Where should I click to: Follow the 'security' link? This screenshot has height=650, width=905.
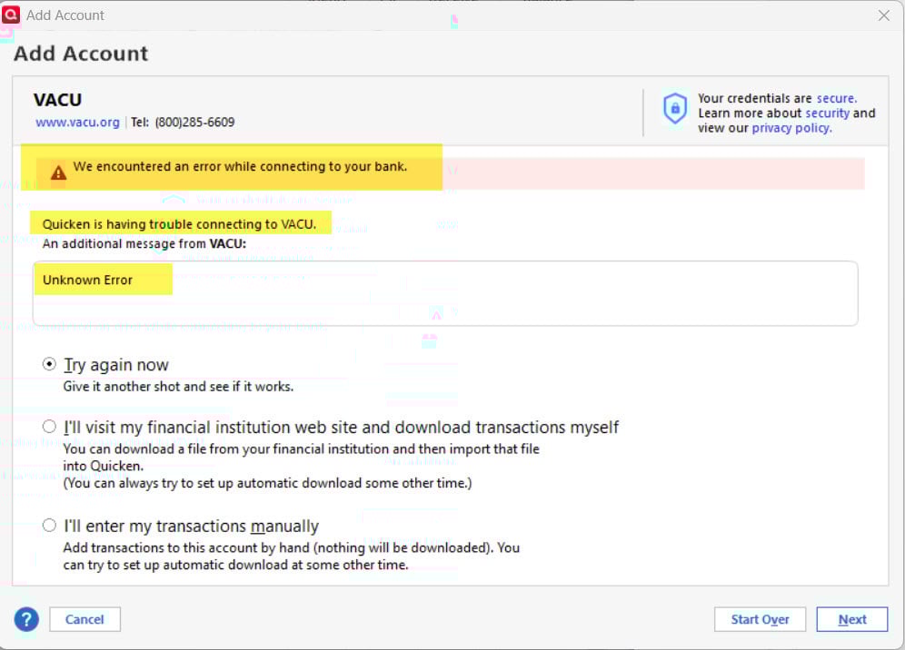pos(828,113)
